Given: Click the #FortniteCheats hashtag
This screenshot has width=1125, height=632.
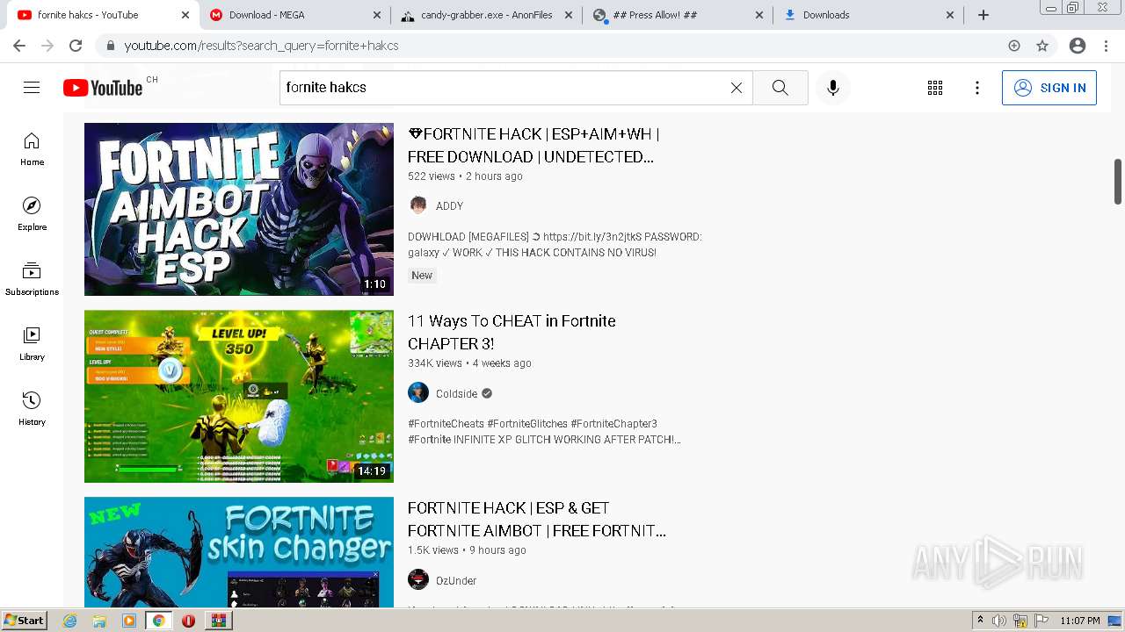Looking at the screenshot, I should click(x=446, y=423).
